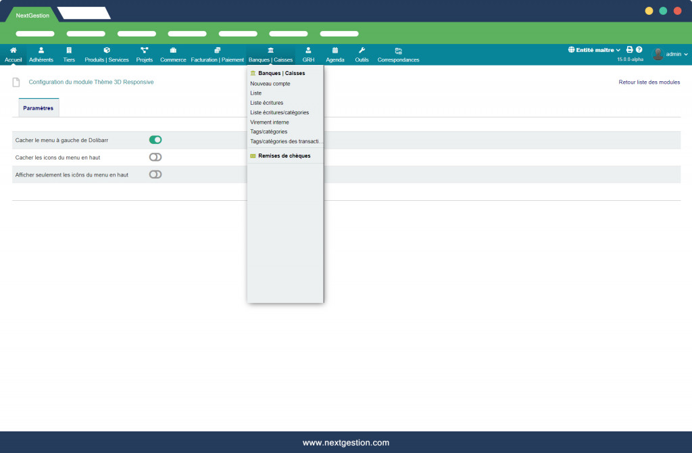Click the Projets network icon
Image resolution: width=692 pixels, height=453 pixels.
(x=144, y=50)
